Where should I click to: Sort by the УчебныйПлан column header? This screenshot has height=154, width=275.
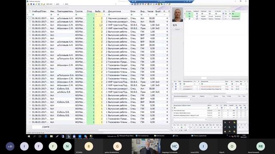tap(39, 12)
